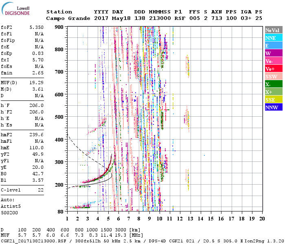Click the MUF 11.4 value for 1500 km
The height and width of the screenshot is (244, 285).
point(106,235)
